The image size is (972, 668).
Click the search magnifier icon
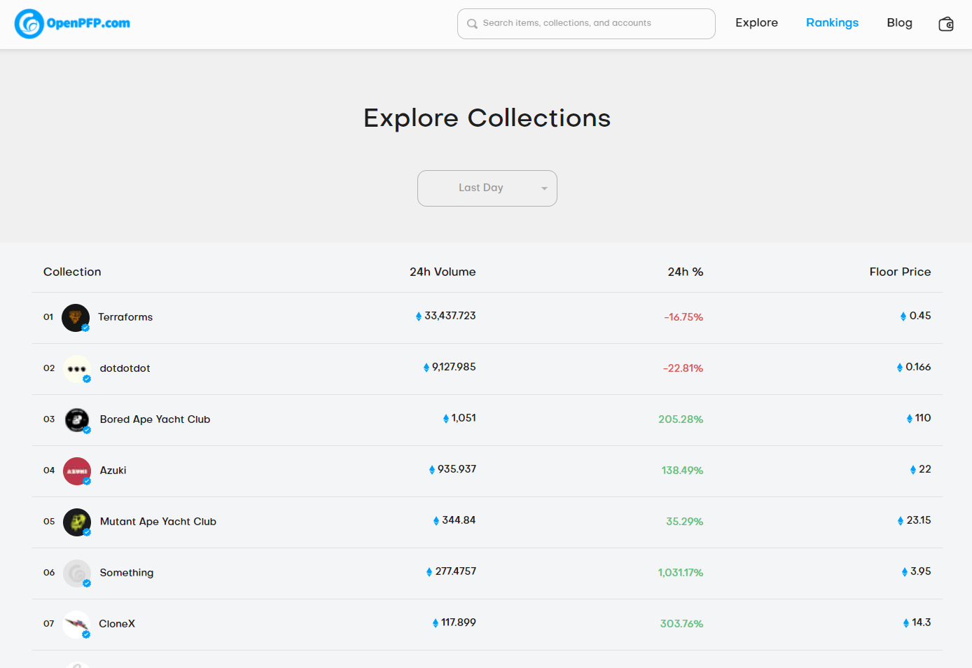(x=473, y=24)
